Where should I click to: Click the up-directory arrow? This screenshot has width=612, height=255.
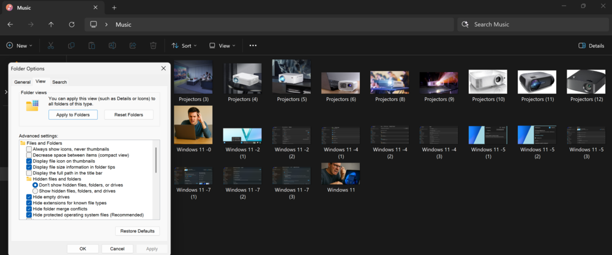(51, 24)
